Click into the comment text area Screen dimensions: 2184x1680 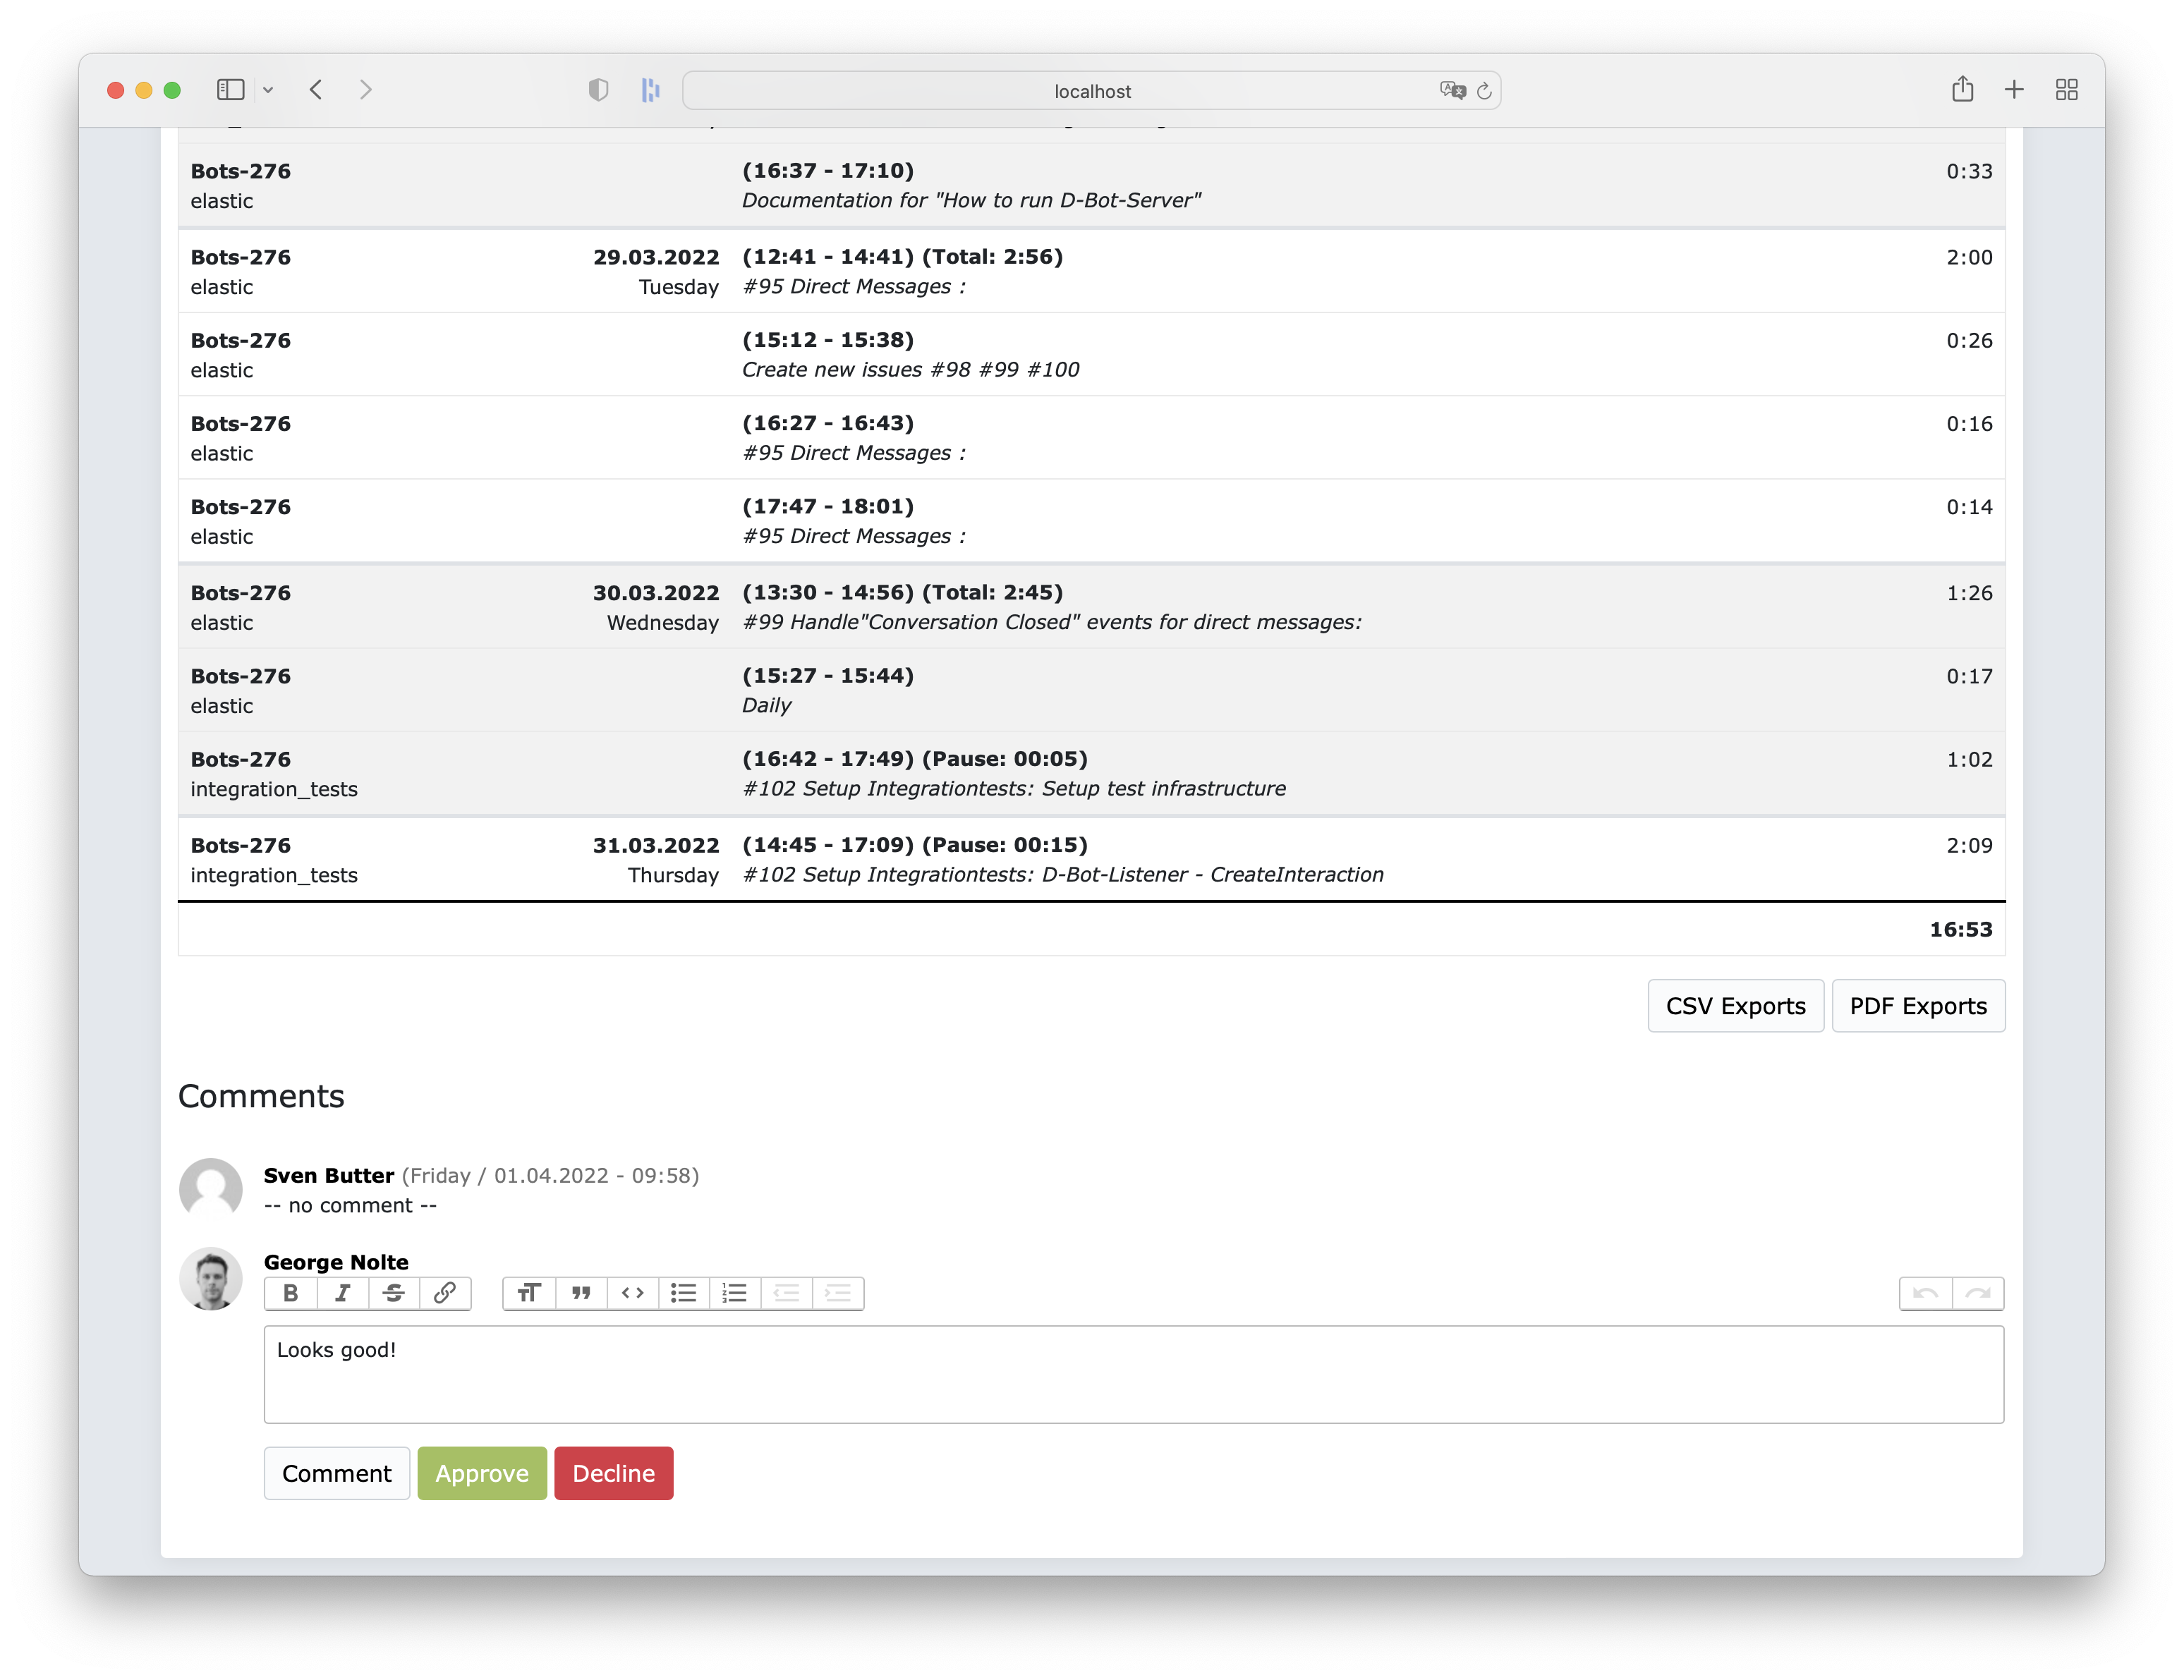(x=1134, y=1375)
